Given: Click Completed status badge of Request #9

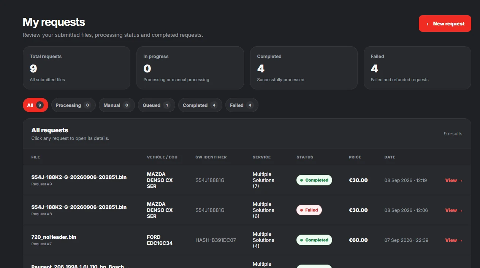Looking at the screenshot, I should pos(314,180).
